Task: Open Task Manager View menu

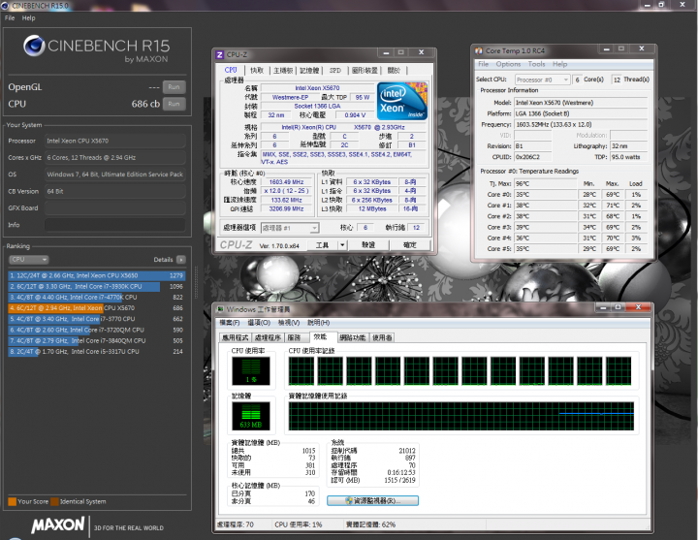Action: pos(289,322)
